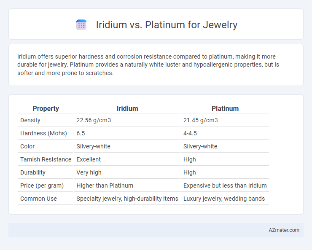Click the calendar grid icon beside the title

[x=81, y=24]
